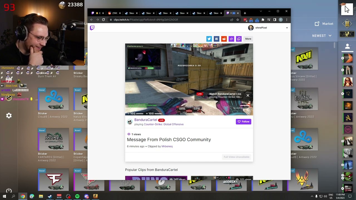The image size is (356, 200).
Task: Switch to the last Steam tab
Action: click(x=215, y=13)
